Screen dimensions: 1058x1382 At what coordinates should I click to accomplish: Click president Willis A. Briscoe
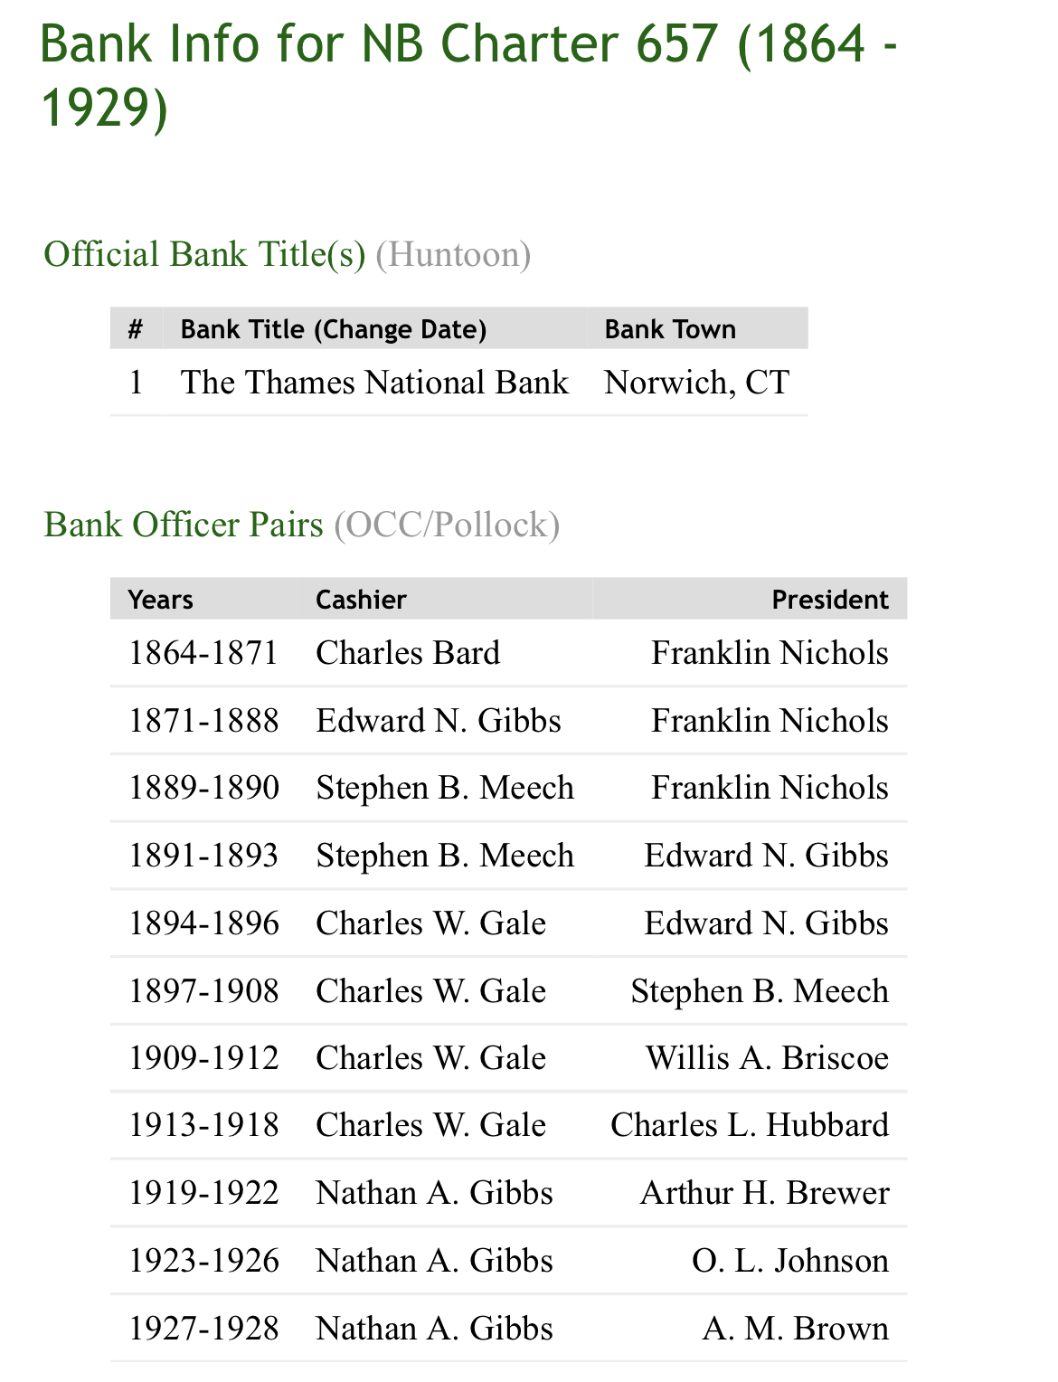[767, 1058]
